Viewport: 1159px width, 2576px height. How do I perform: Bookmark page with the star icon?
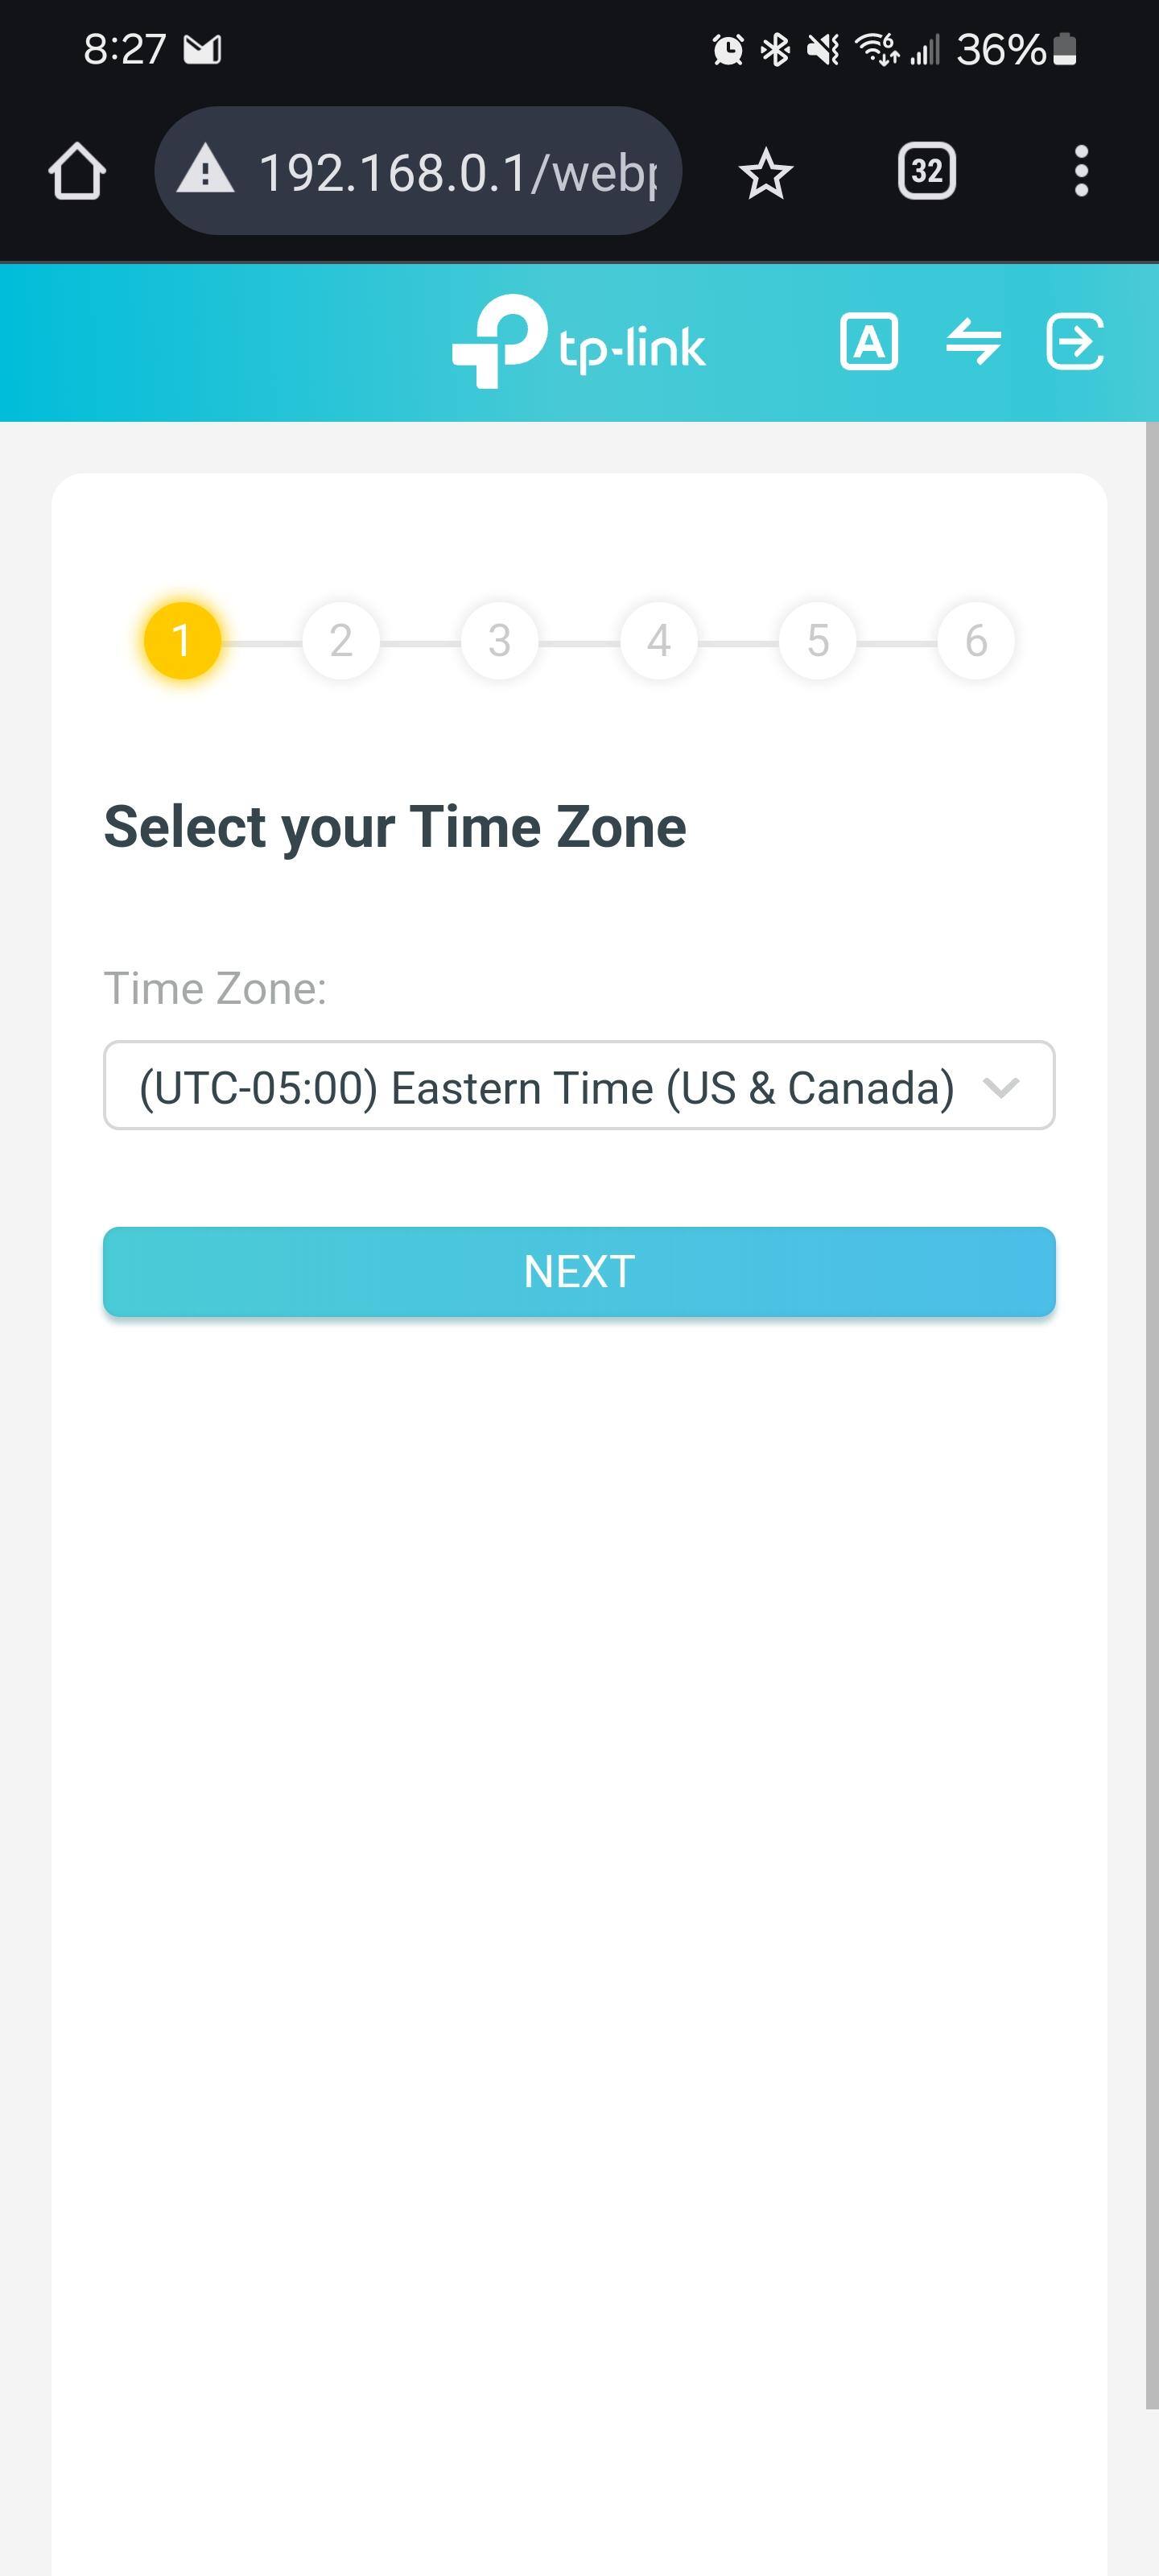(766, 172)
